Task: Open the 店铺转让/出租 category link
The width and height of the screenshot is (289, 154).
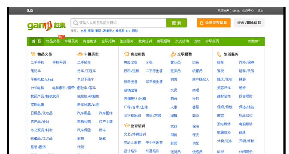Action: point(135,99)
